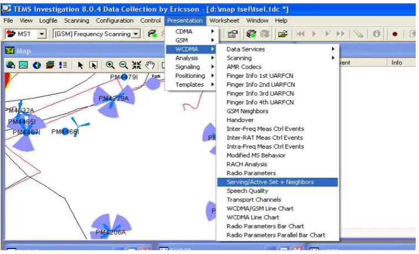This screenshot has width=419, height=254.
Task: Click the red record logfile button
Action: 395,34
